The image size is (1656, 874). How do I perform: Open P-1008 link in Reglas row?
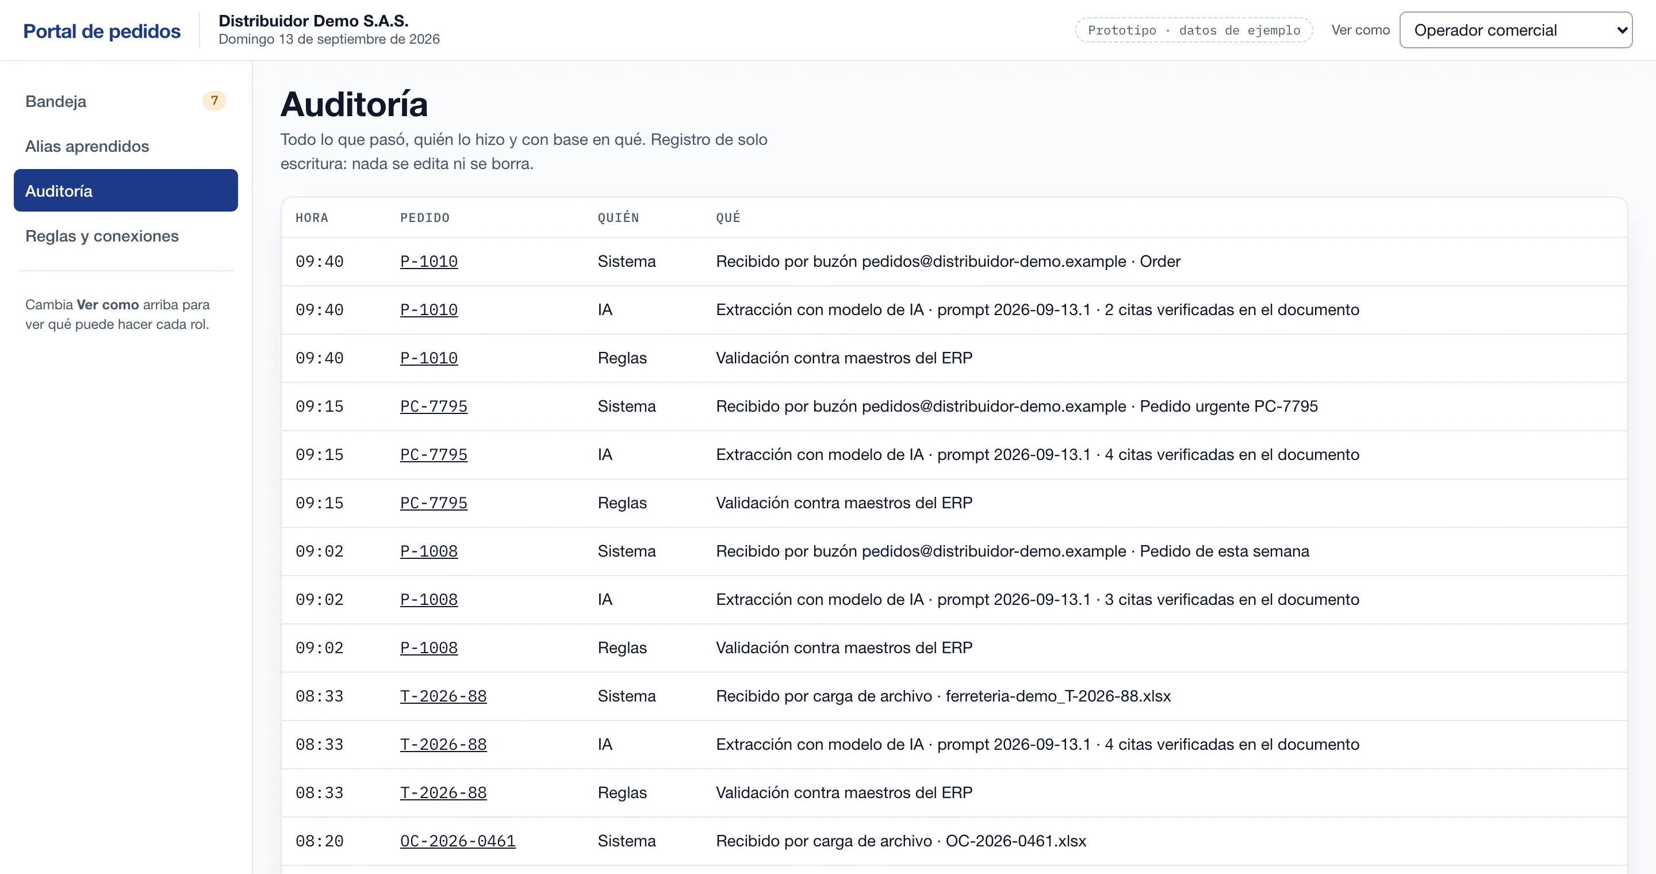[x=429, y=648]
